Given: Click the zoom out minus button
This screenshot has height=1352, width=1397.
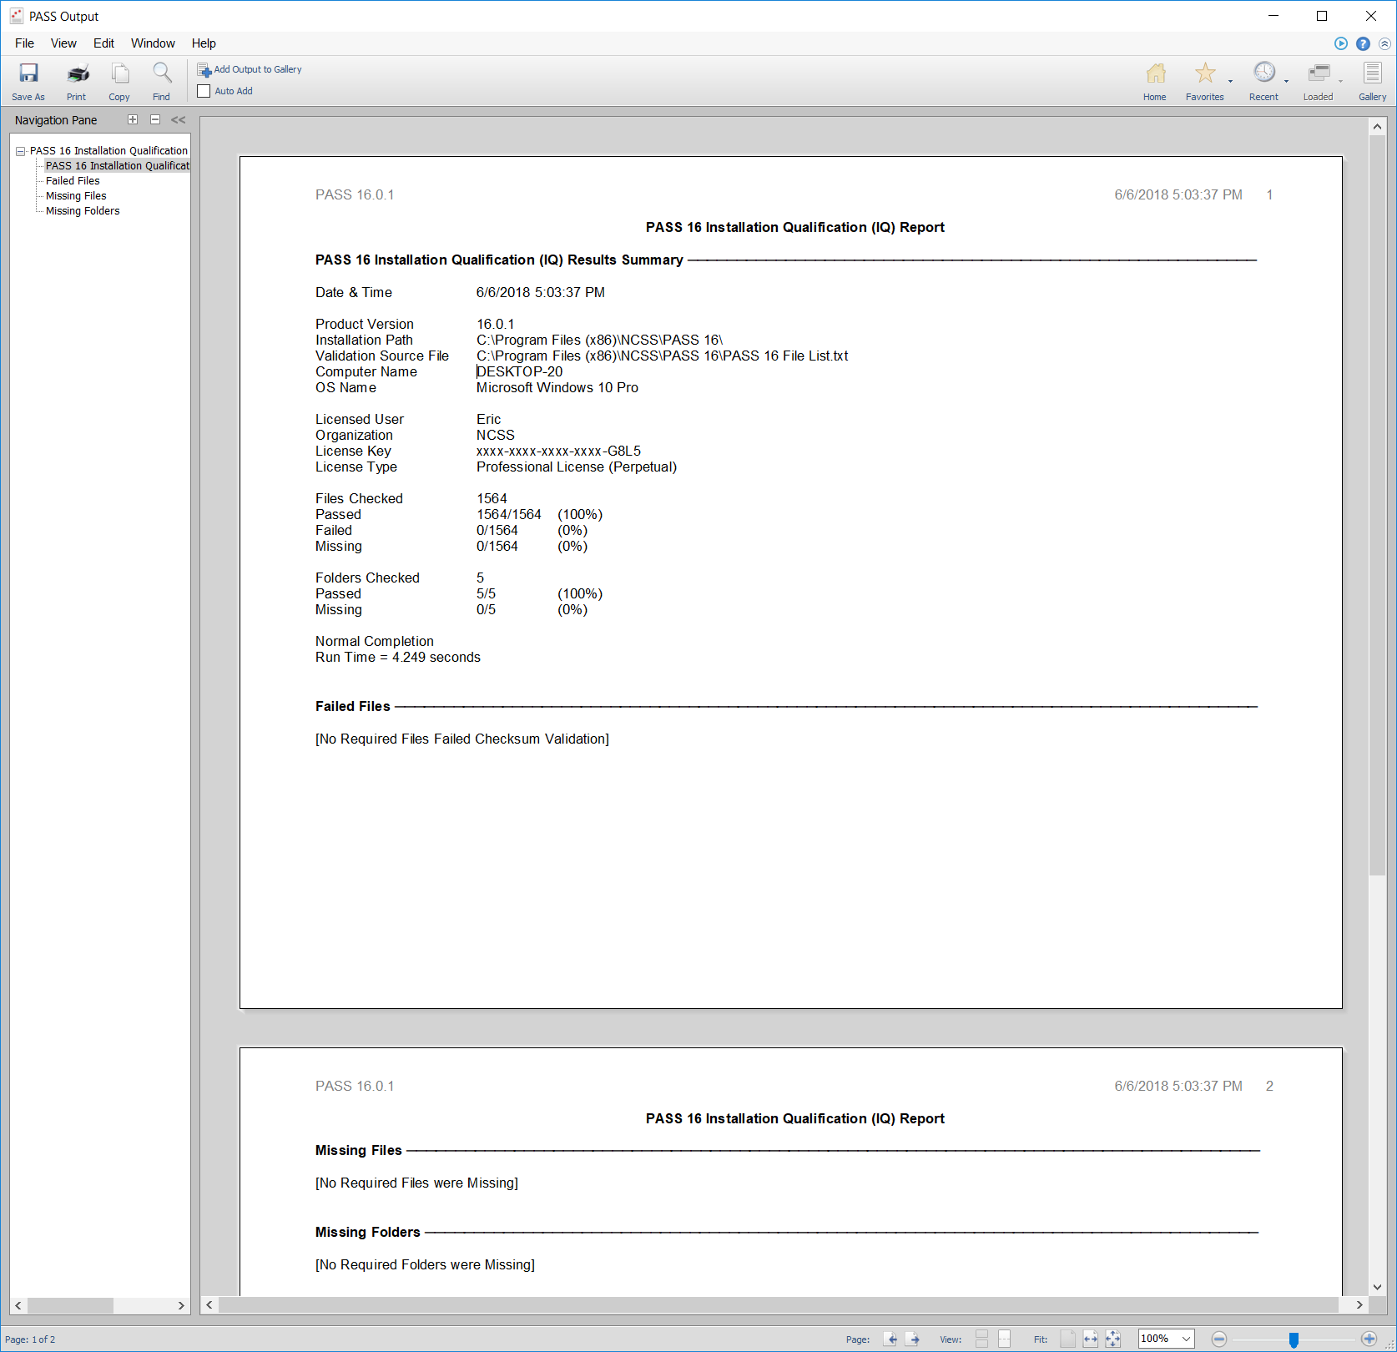Looking at the screenshot, I should [x=1219, y=1339].
